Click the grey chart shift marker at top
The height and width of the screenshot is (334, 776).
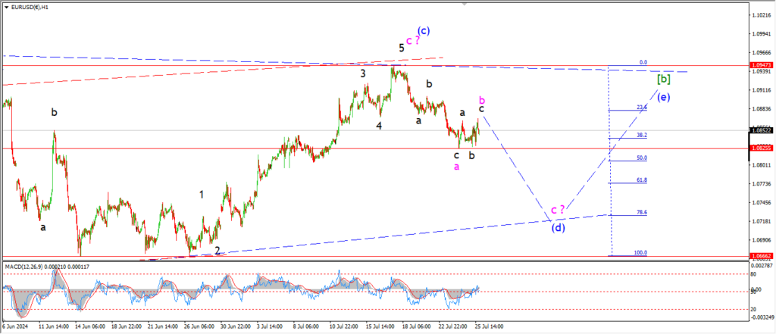[x=462, y=5]
